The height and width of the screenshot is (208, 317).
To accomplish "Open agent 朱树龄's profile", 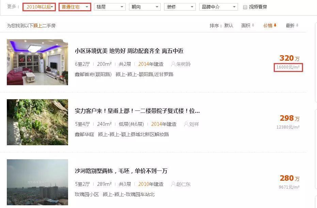I will coord(184,64).
